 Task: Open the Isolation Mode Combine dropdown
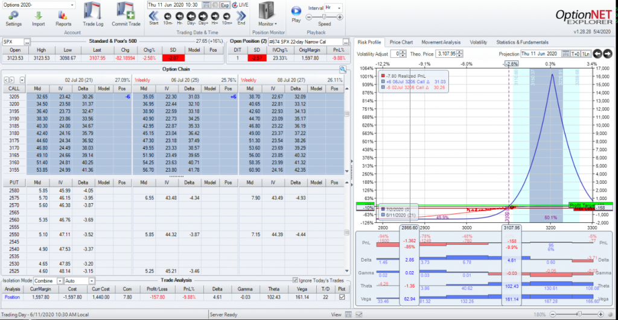pos(60,281)
